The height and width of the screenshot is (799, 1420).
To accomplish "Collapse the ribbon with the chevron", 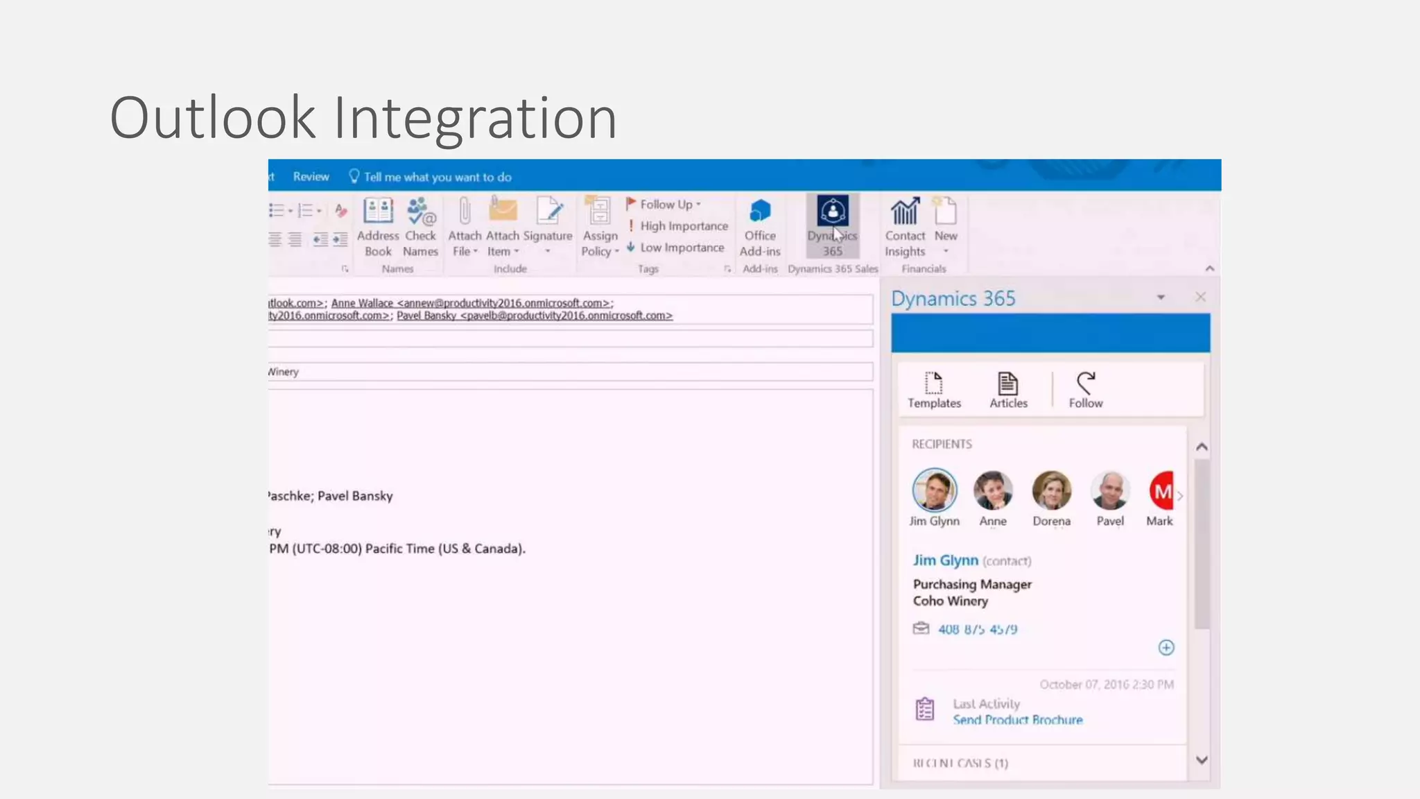I will [1210, 268].
